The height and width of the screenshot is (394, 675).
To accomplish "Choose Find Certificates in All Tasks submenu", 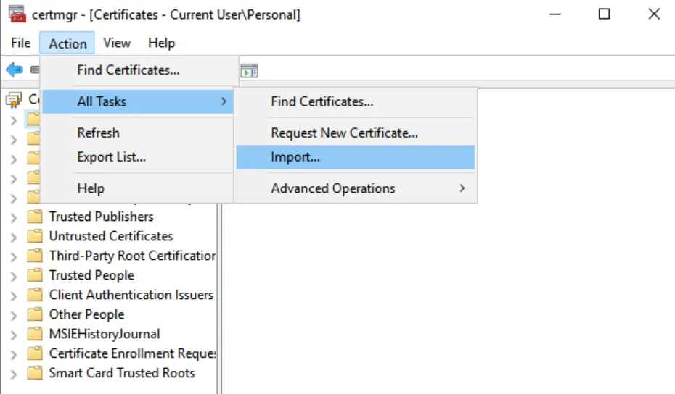I will click(x=356, y=101).
